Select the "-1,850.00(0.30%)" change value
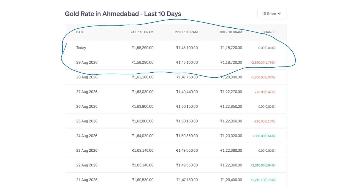Screen dimensions: 344x193 [x=263, y=77]
